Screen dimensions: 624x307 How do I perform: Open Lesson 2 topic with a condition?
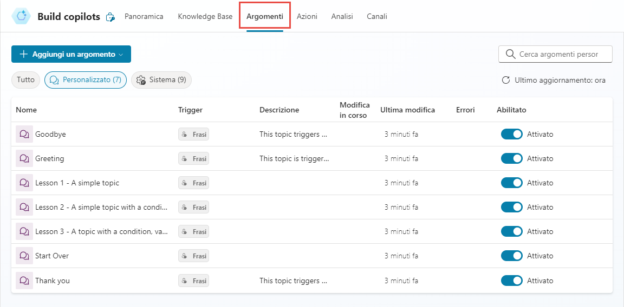[101, 207]
